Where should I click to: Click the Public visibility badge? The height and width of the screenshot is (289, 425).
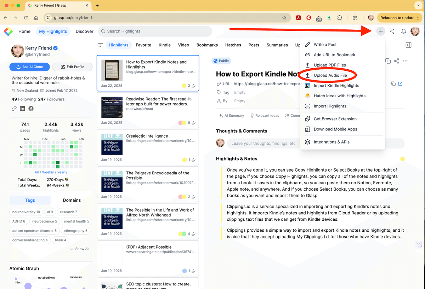coord(221,61)
